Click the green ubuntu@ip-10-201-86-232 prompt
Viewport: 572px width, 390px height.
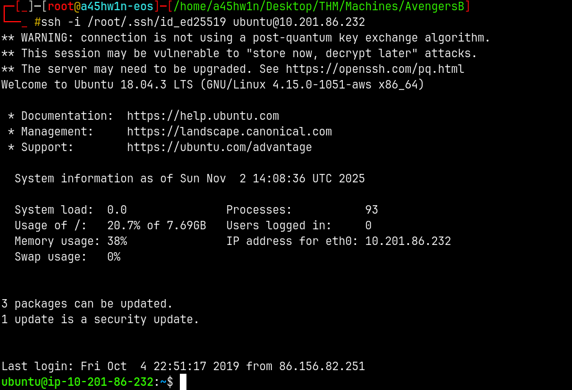(x=77, y=382)
